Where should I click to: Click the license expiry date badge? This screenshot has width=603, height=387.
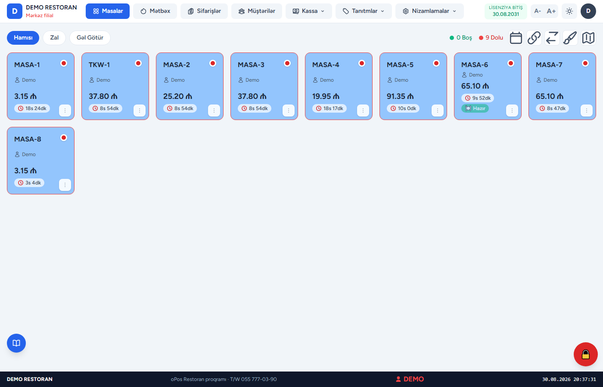(x=506, y=11)
